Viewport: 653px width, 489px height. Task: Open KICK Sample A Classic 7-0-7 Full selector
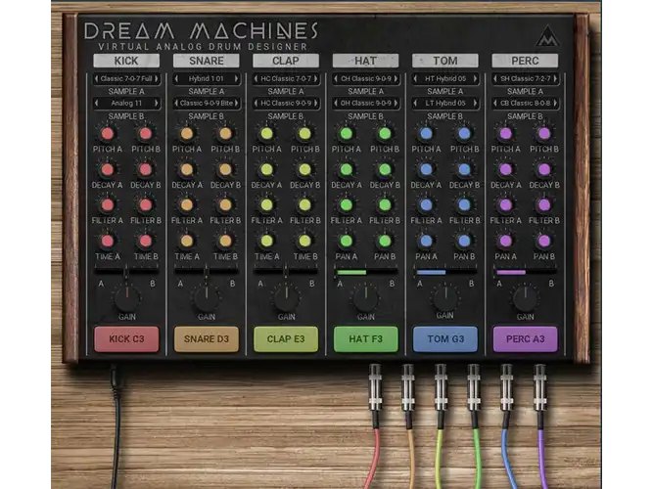(x=126, y=78)
